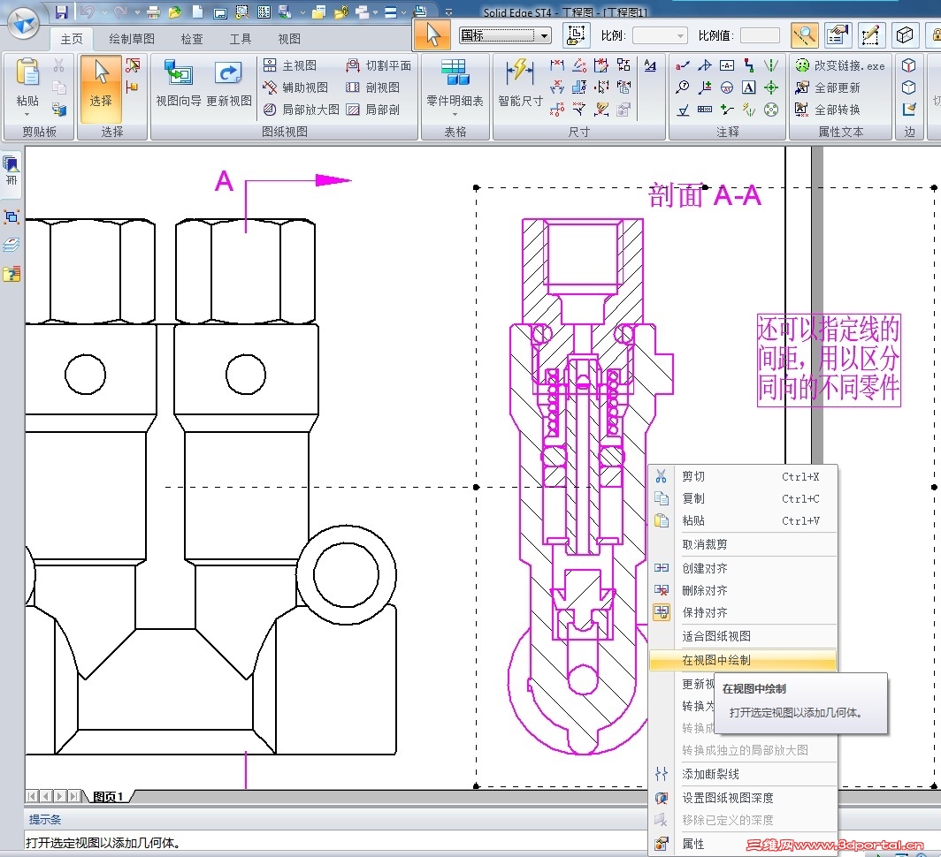Switch to the 检查 Inspect tab

(x=192, y=39)
